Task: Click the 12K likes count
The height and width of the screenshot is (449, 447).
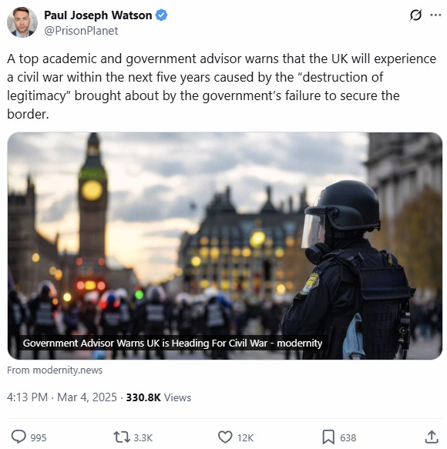Action: tap(245, 437)
